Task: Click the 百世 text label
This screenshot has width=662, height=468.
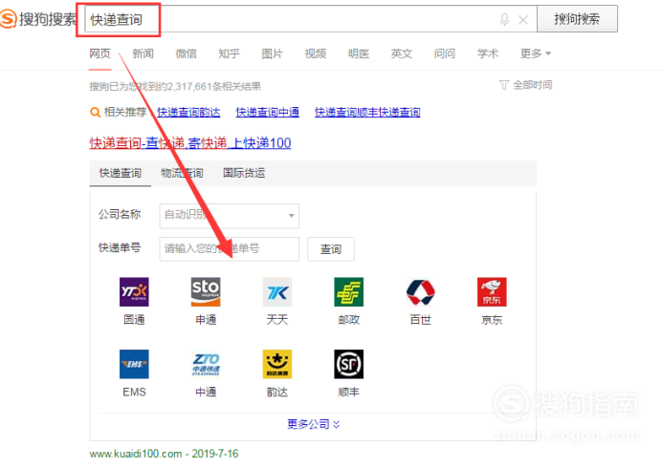Action: (x=421, y=320)
